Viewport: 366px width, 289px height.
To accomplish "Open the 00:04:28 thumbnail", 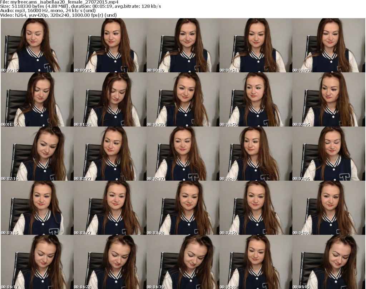I will (x=110, y=262).
